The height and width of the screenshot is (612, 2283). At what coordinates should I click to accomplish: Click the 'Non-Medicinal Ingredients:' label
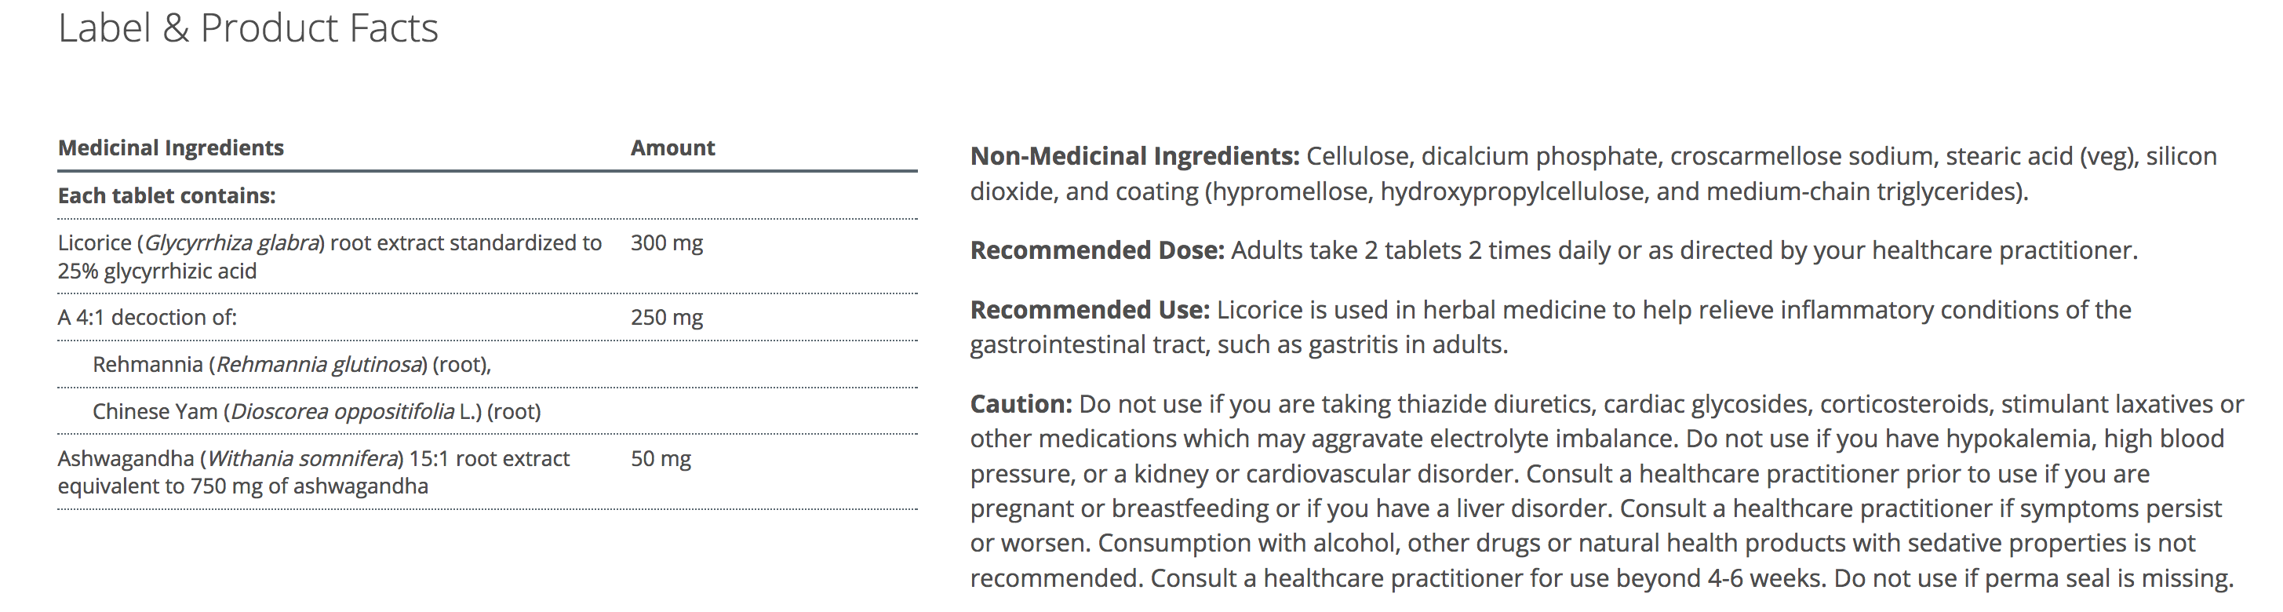(x=1134, y=157)
